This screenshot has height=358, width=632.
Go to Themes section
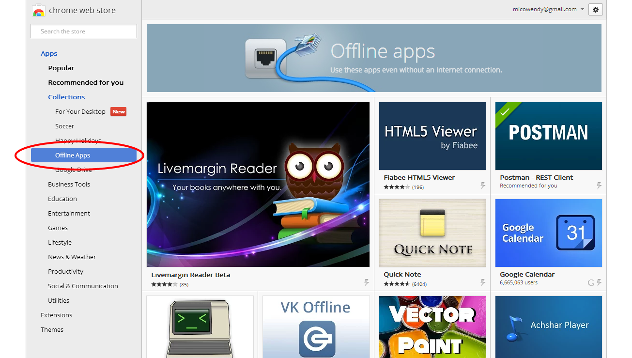pyautogui.click(x=52, y=330)
